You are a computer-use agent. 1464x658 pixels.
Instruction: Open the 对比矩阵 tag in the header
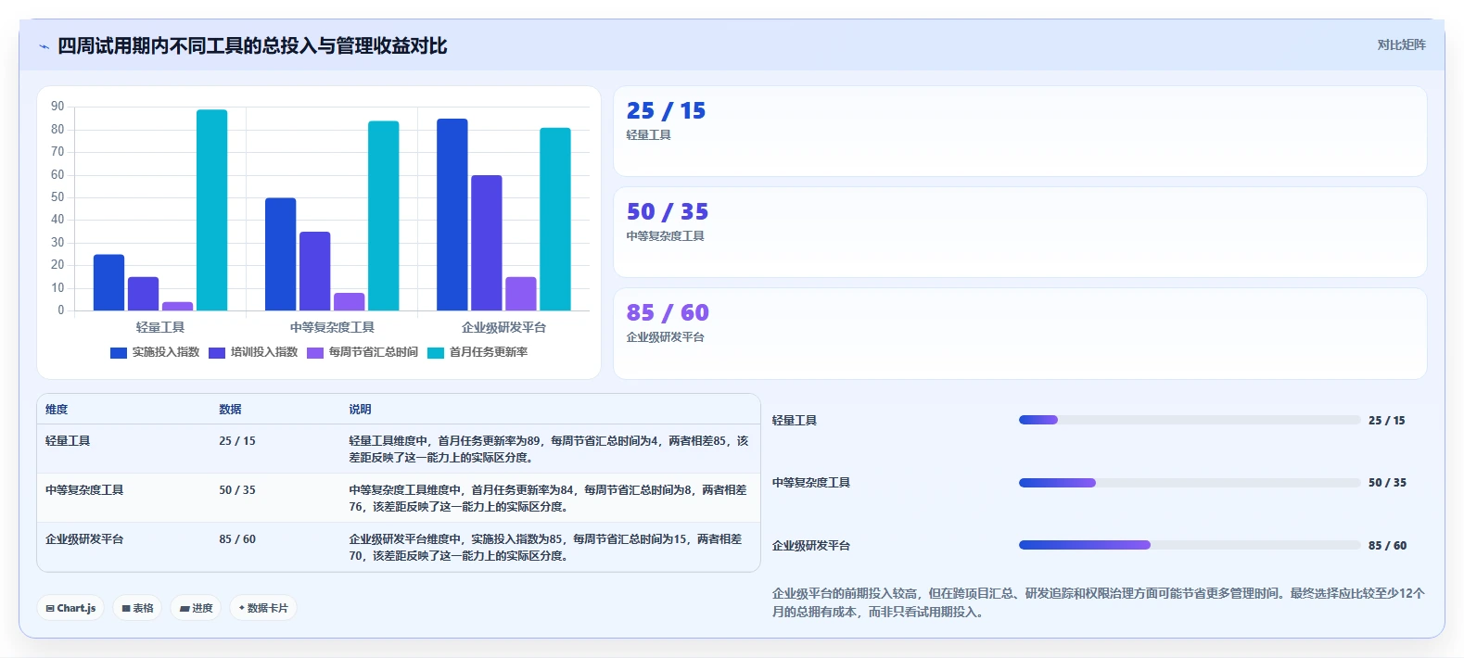pos(1401,44)
